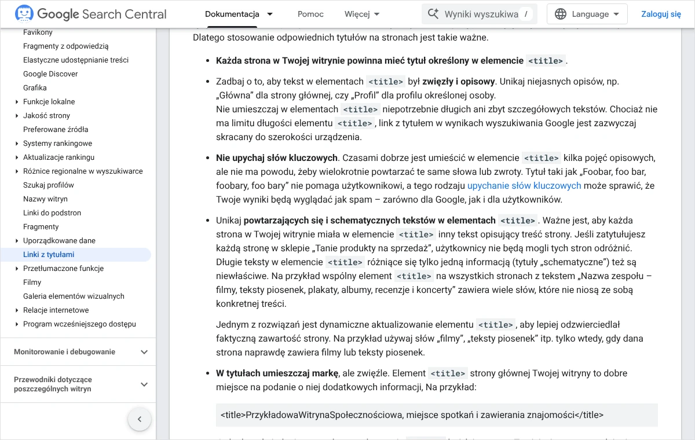695x440 pixels.
Task: Expand Monitorowanie i debugowanie group
Action: [x=144, y=352]
